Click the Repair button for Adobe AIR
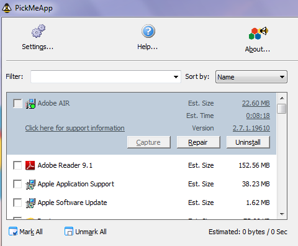Viewport: 298px width, 246px height. pos(198,142)
